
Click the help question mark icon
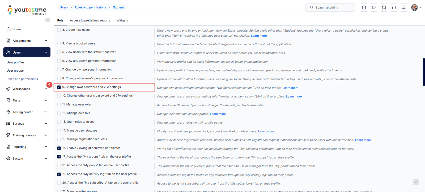click(364, 7)
